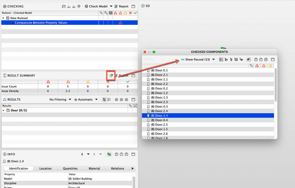Maximize the Checked Components view with its window icon
The width and height of the screenshot is (295, 188).
273,60
